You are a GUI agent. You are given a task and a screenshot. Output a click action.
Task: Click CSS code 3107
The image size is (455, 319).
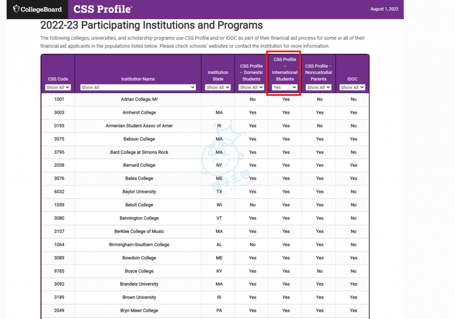[x=59, y=231]
